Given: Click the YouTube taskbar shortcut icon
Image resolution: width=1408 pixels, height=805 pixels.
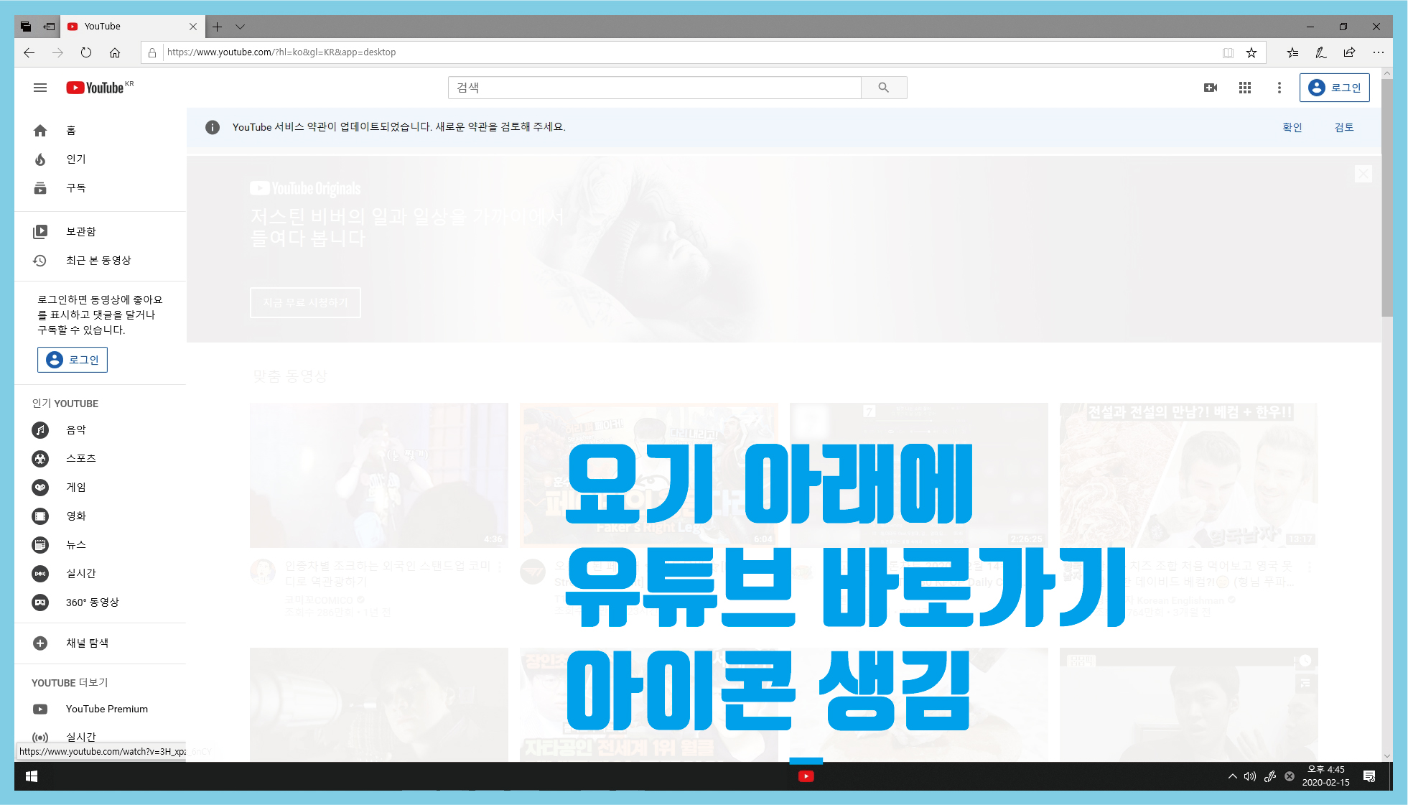Looking at the screenshot, I should 806,776.
